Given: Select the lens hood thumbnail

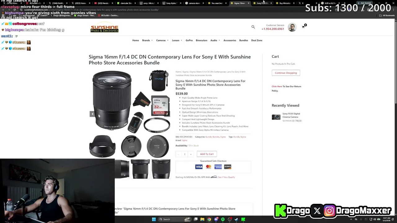Looking at the screenshot, I should [102, 146].
